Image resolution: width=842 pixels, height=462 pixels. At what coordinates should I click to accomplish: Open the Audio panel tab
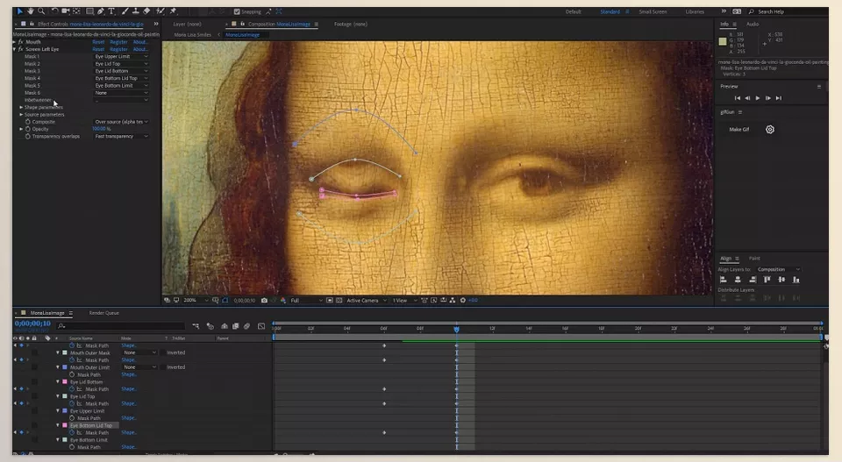click(x=753, y=25)
